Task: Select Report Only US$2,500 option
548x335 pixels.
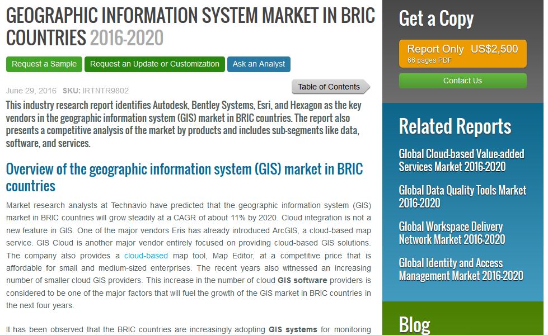Action: 462,54
